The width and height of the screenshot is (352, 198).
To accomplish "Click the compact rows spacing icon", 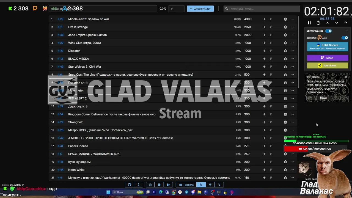I will (x=210, y=185).
